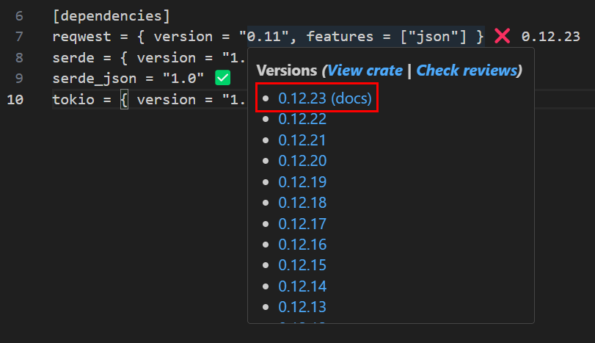
Task: Click the features json array text
Action: (x=433, y=37)
